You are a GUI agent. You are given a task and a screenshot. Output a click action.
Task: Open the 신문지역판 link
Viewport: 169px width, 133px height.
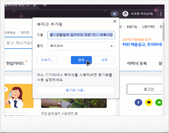[148, 27]
